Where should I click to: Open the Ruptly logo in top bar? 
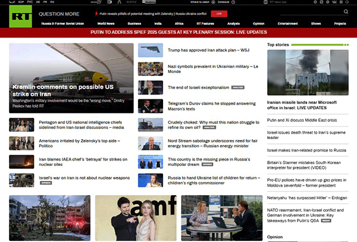[x=131, y=2]
